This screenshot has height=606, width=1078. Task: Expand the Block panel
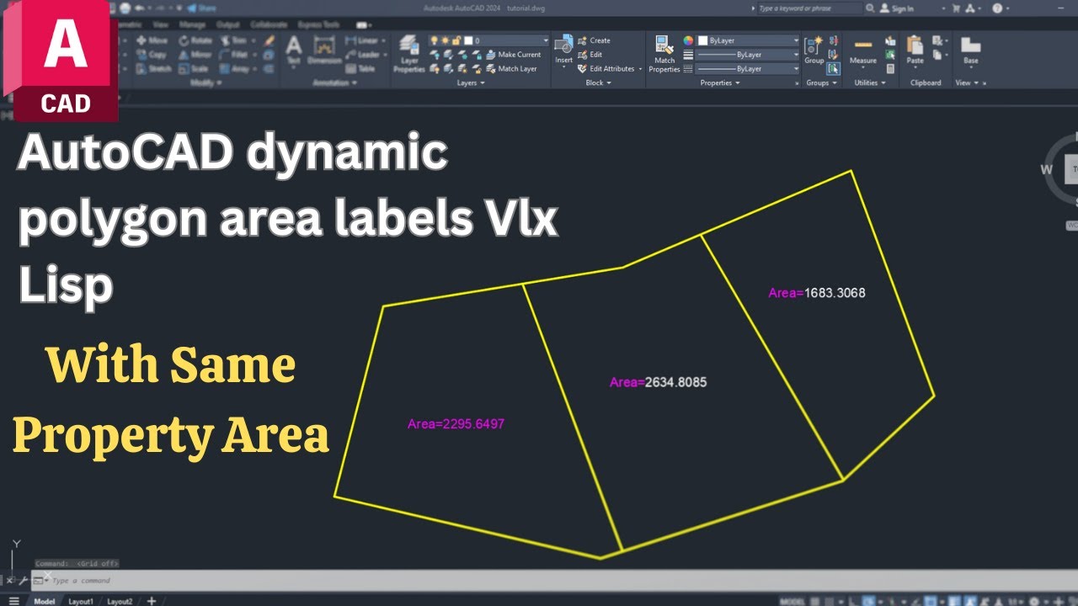click(x=599, y=82)
